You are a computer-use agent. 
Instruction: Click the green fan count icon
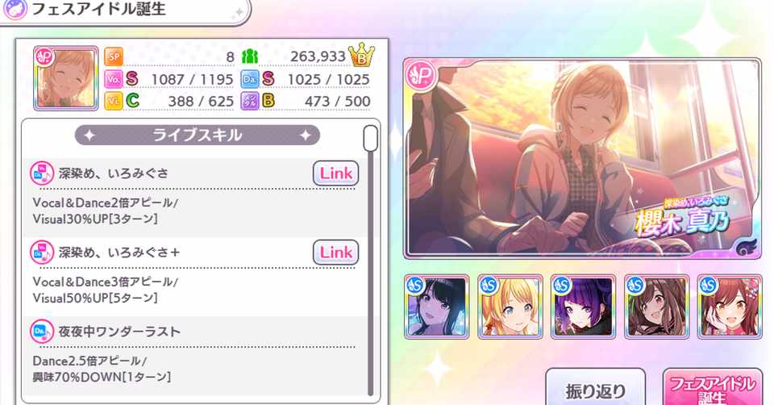click(250, 56)
